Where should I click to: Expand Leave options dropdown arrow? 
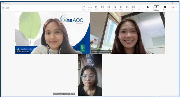[x=177, y=8]
